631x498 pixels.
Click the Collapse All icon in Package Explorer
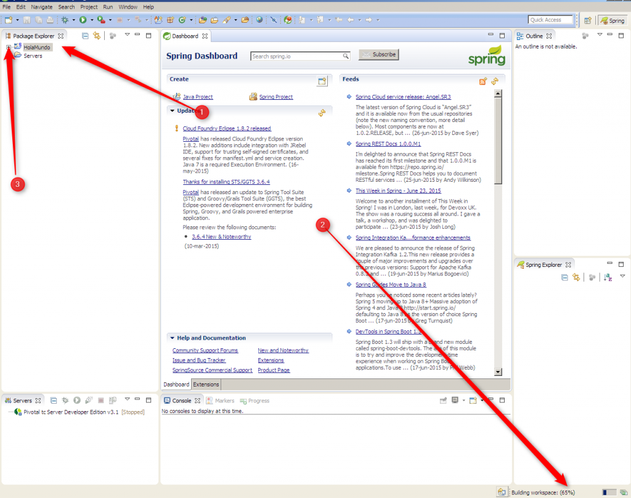84,36
